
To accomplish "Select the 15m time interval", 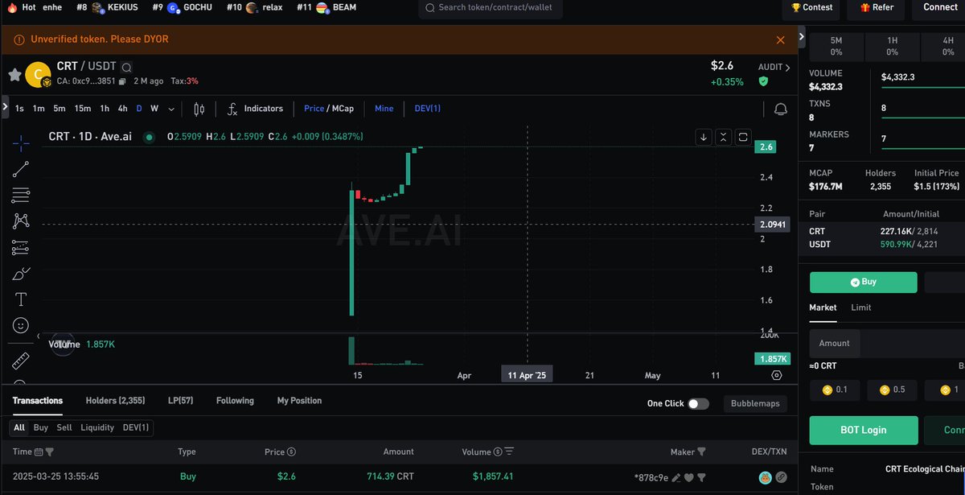I will pos(83,109).
